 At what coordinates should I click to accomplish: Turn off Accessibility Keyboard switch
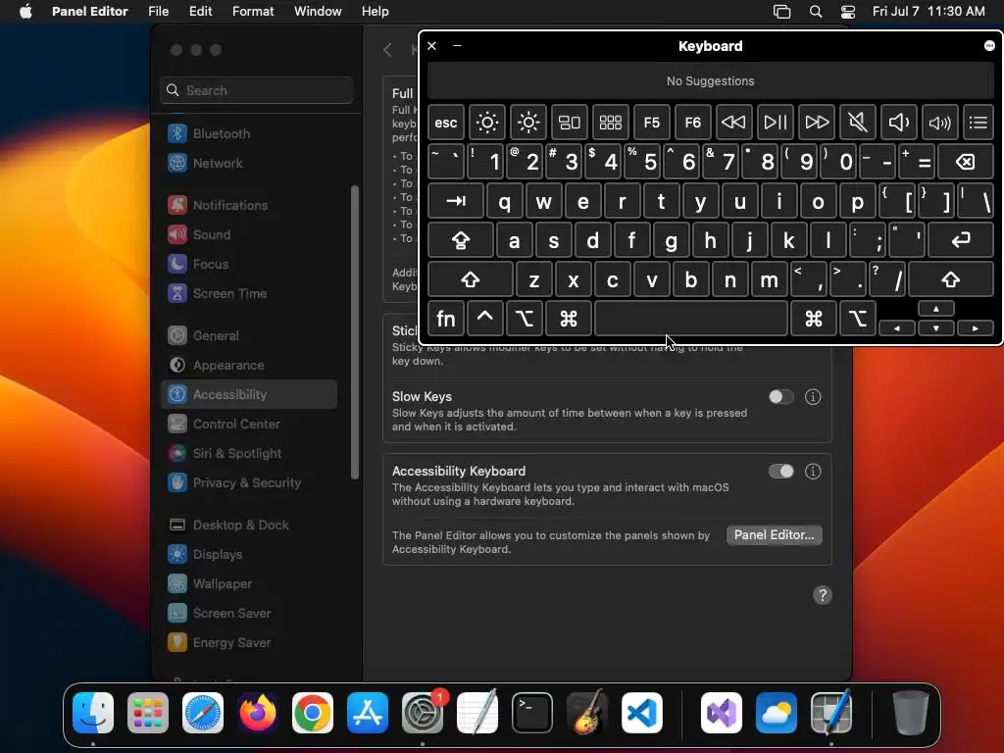[x=780, y=472]
